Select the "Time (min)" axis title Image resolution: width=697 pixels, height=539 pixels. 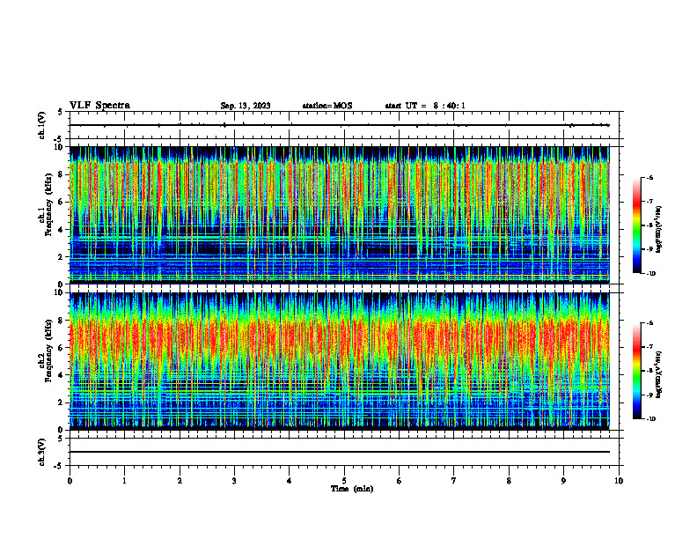coord(352,489)
